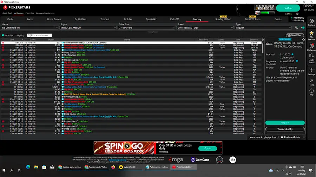Switch to Cash tab
Image resolution: width=316 pixels, height=177 pixels.
coord(10,19)
